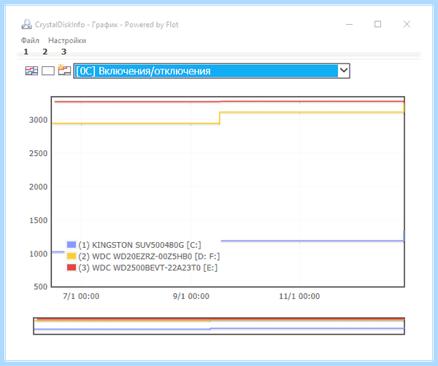438x366 pixels.
Task: Maximize the graph window
Action: coord(377,24)
